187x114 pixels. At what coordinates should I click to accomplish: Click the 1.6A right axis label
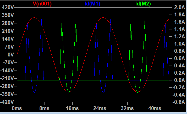coord(179,22)
